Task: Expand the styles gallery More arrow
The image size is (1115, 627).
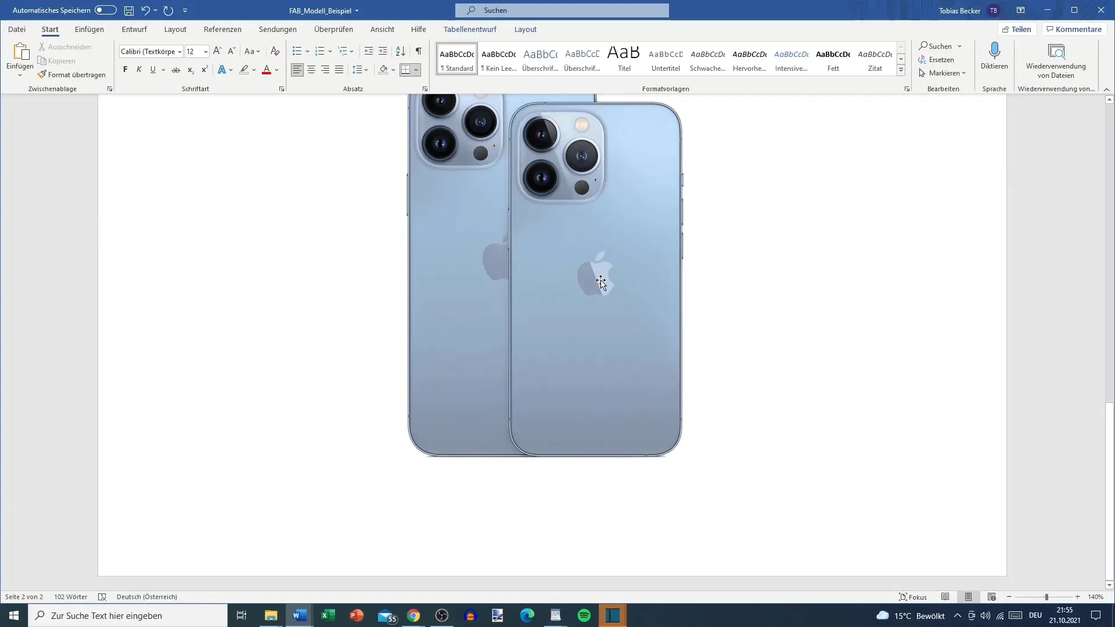Action: pos(901,70)
